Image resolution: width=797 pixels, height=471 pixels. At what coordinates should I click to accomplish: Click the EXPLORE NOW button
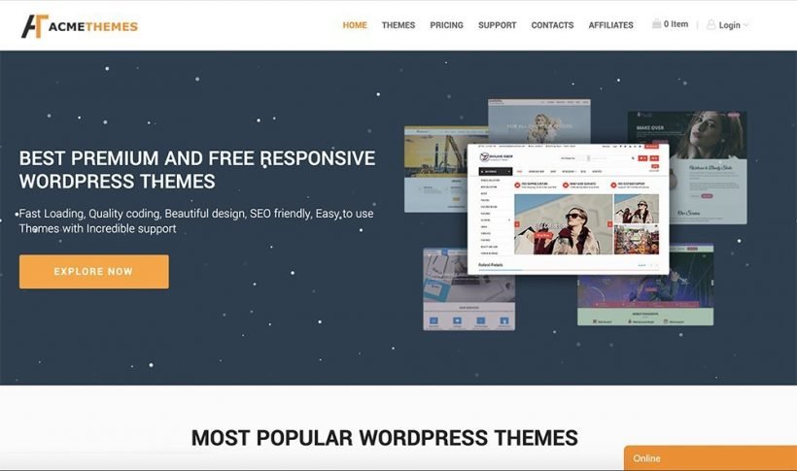click(94, 272)
